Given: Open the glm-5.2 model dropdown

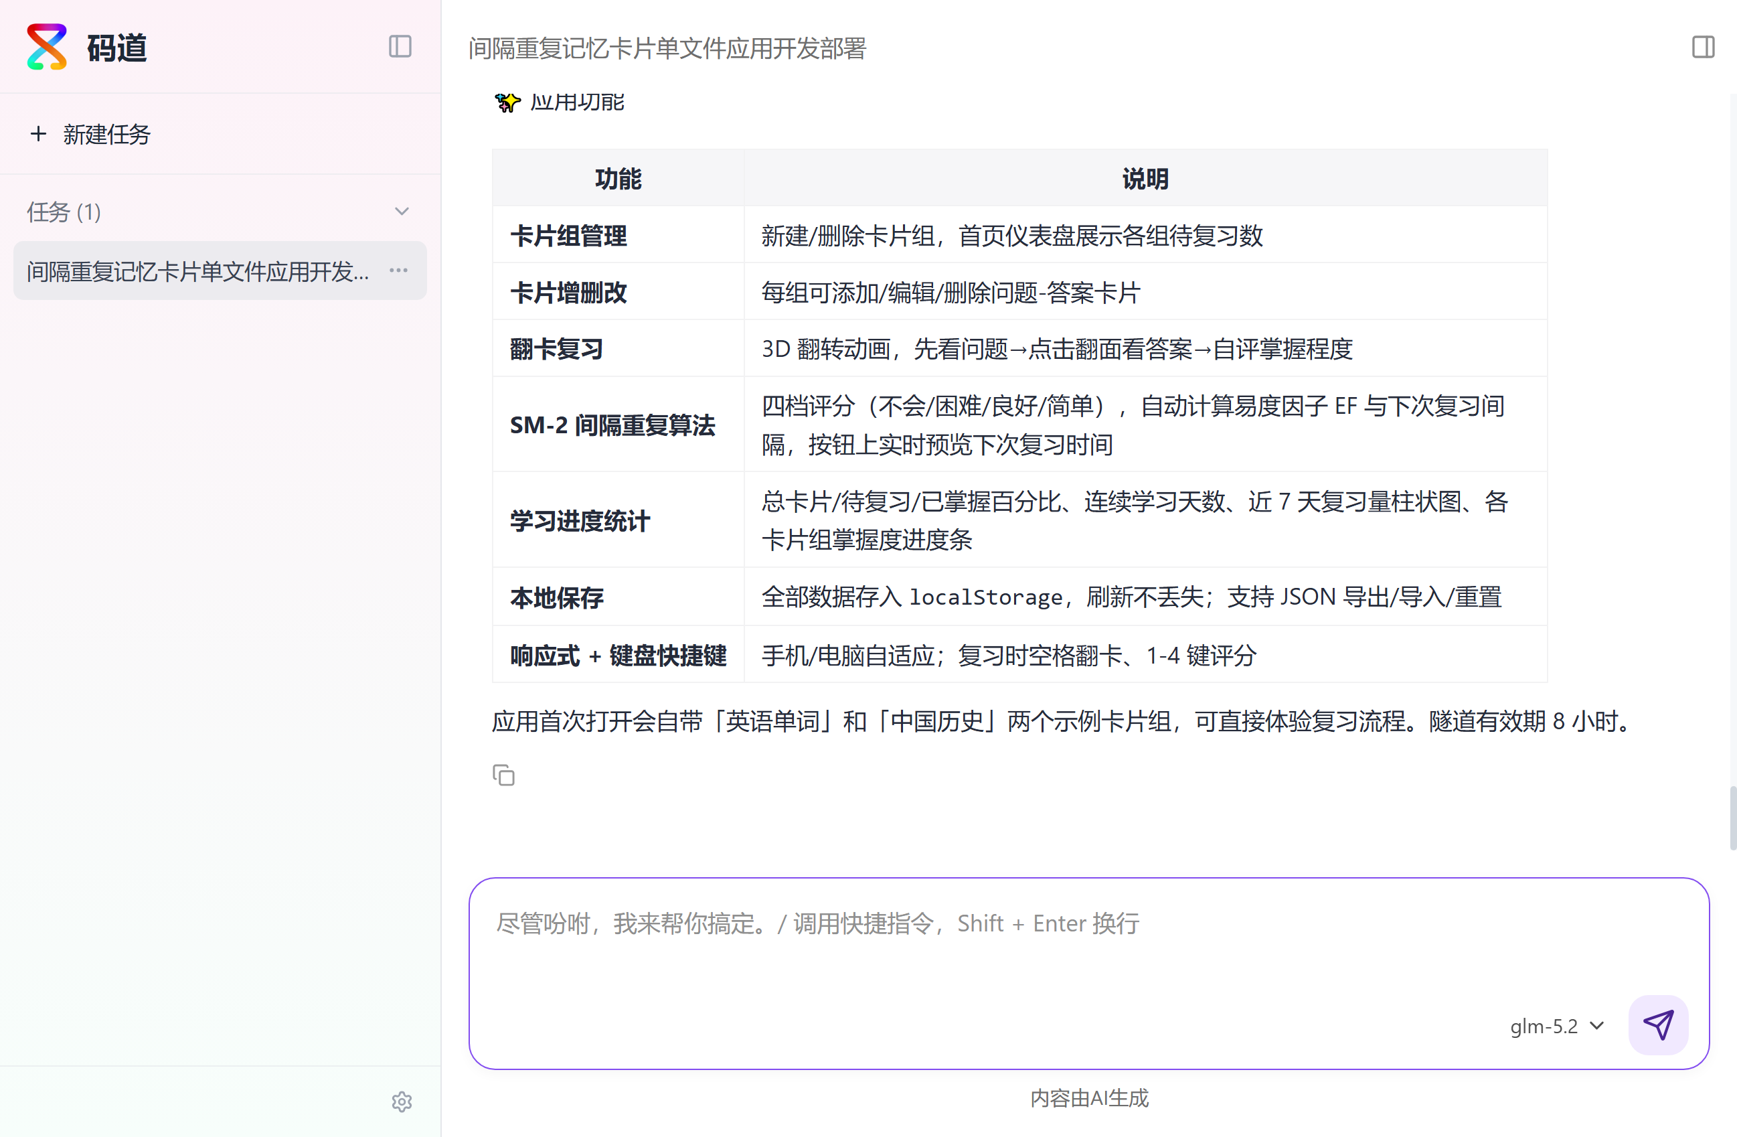Looking at the screenshot, I should pos(1557,1026).
